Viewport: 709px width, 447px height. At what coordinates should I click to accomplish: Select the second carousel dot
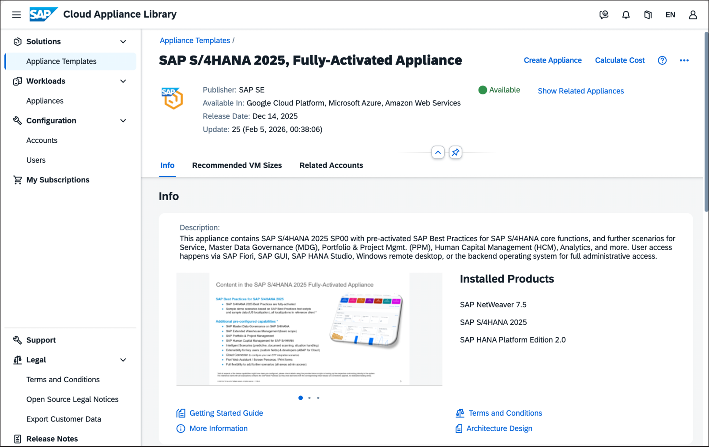point(309,398)
